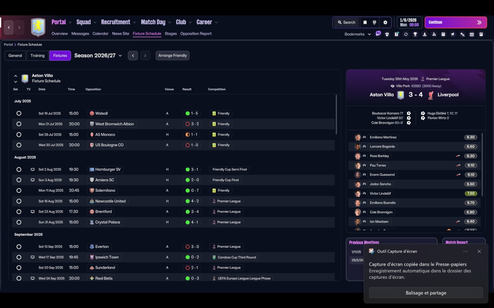Click the Aston Villa crest in match summary
Viewport: 494px width, 308px height.
(x=401, y=95)
